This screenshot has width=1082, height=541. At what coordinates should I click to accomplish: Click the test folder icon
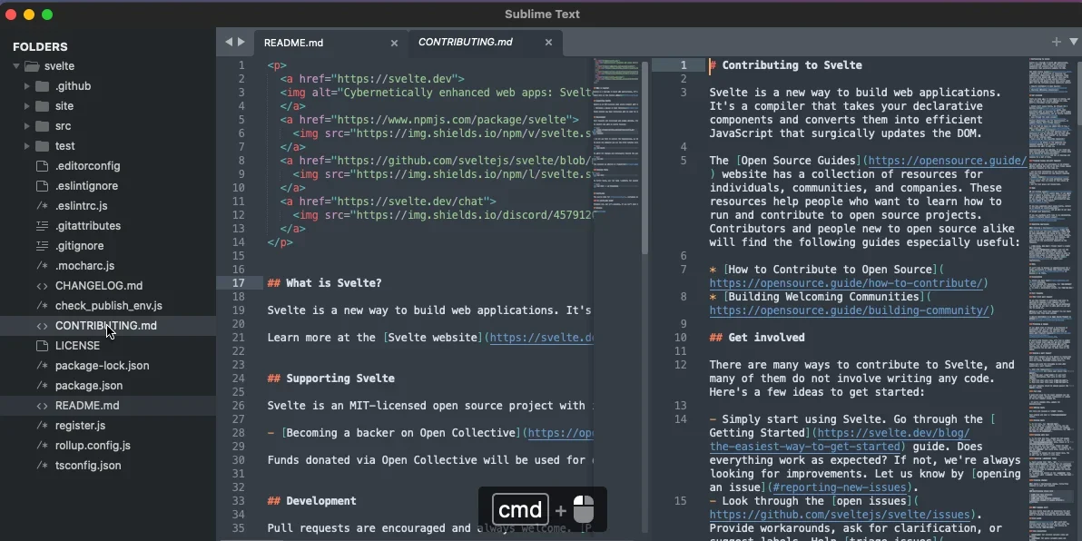pos(43,146)
